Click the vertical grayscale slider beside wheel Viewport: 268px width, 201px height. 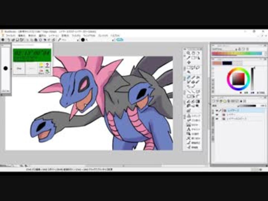click(252, 79)
